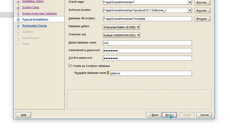The height and width of the screenshot is (129, 230).
Task: Click the Database edition label text
Action: 79,26
